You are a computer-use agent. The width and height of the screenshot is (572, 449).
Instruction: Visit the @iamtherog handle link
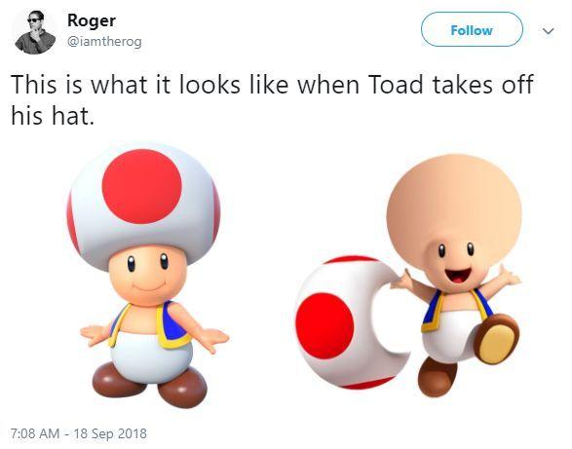(104, 42)
